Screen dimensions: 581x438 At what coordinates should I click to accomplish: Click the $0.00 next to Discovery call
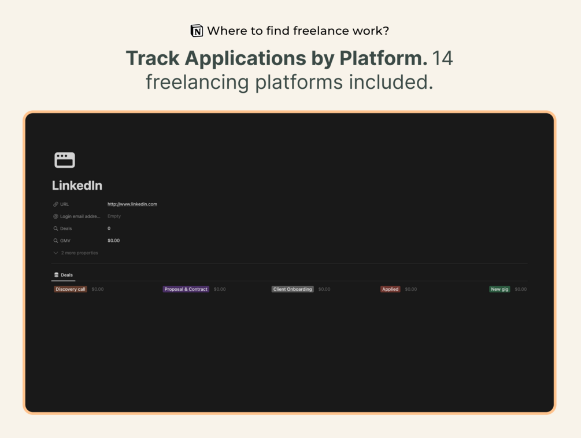pyautogui.click(x=98, y=289)
